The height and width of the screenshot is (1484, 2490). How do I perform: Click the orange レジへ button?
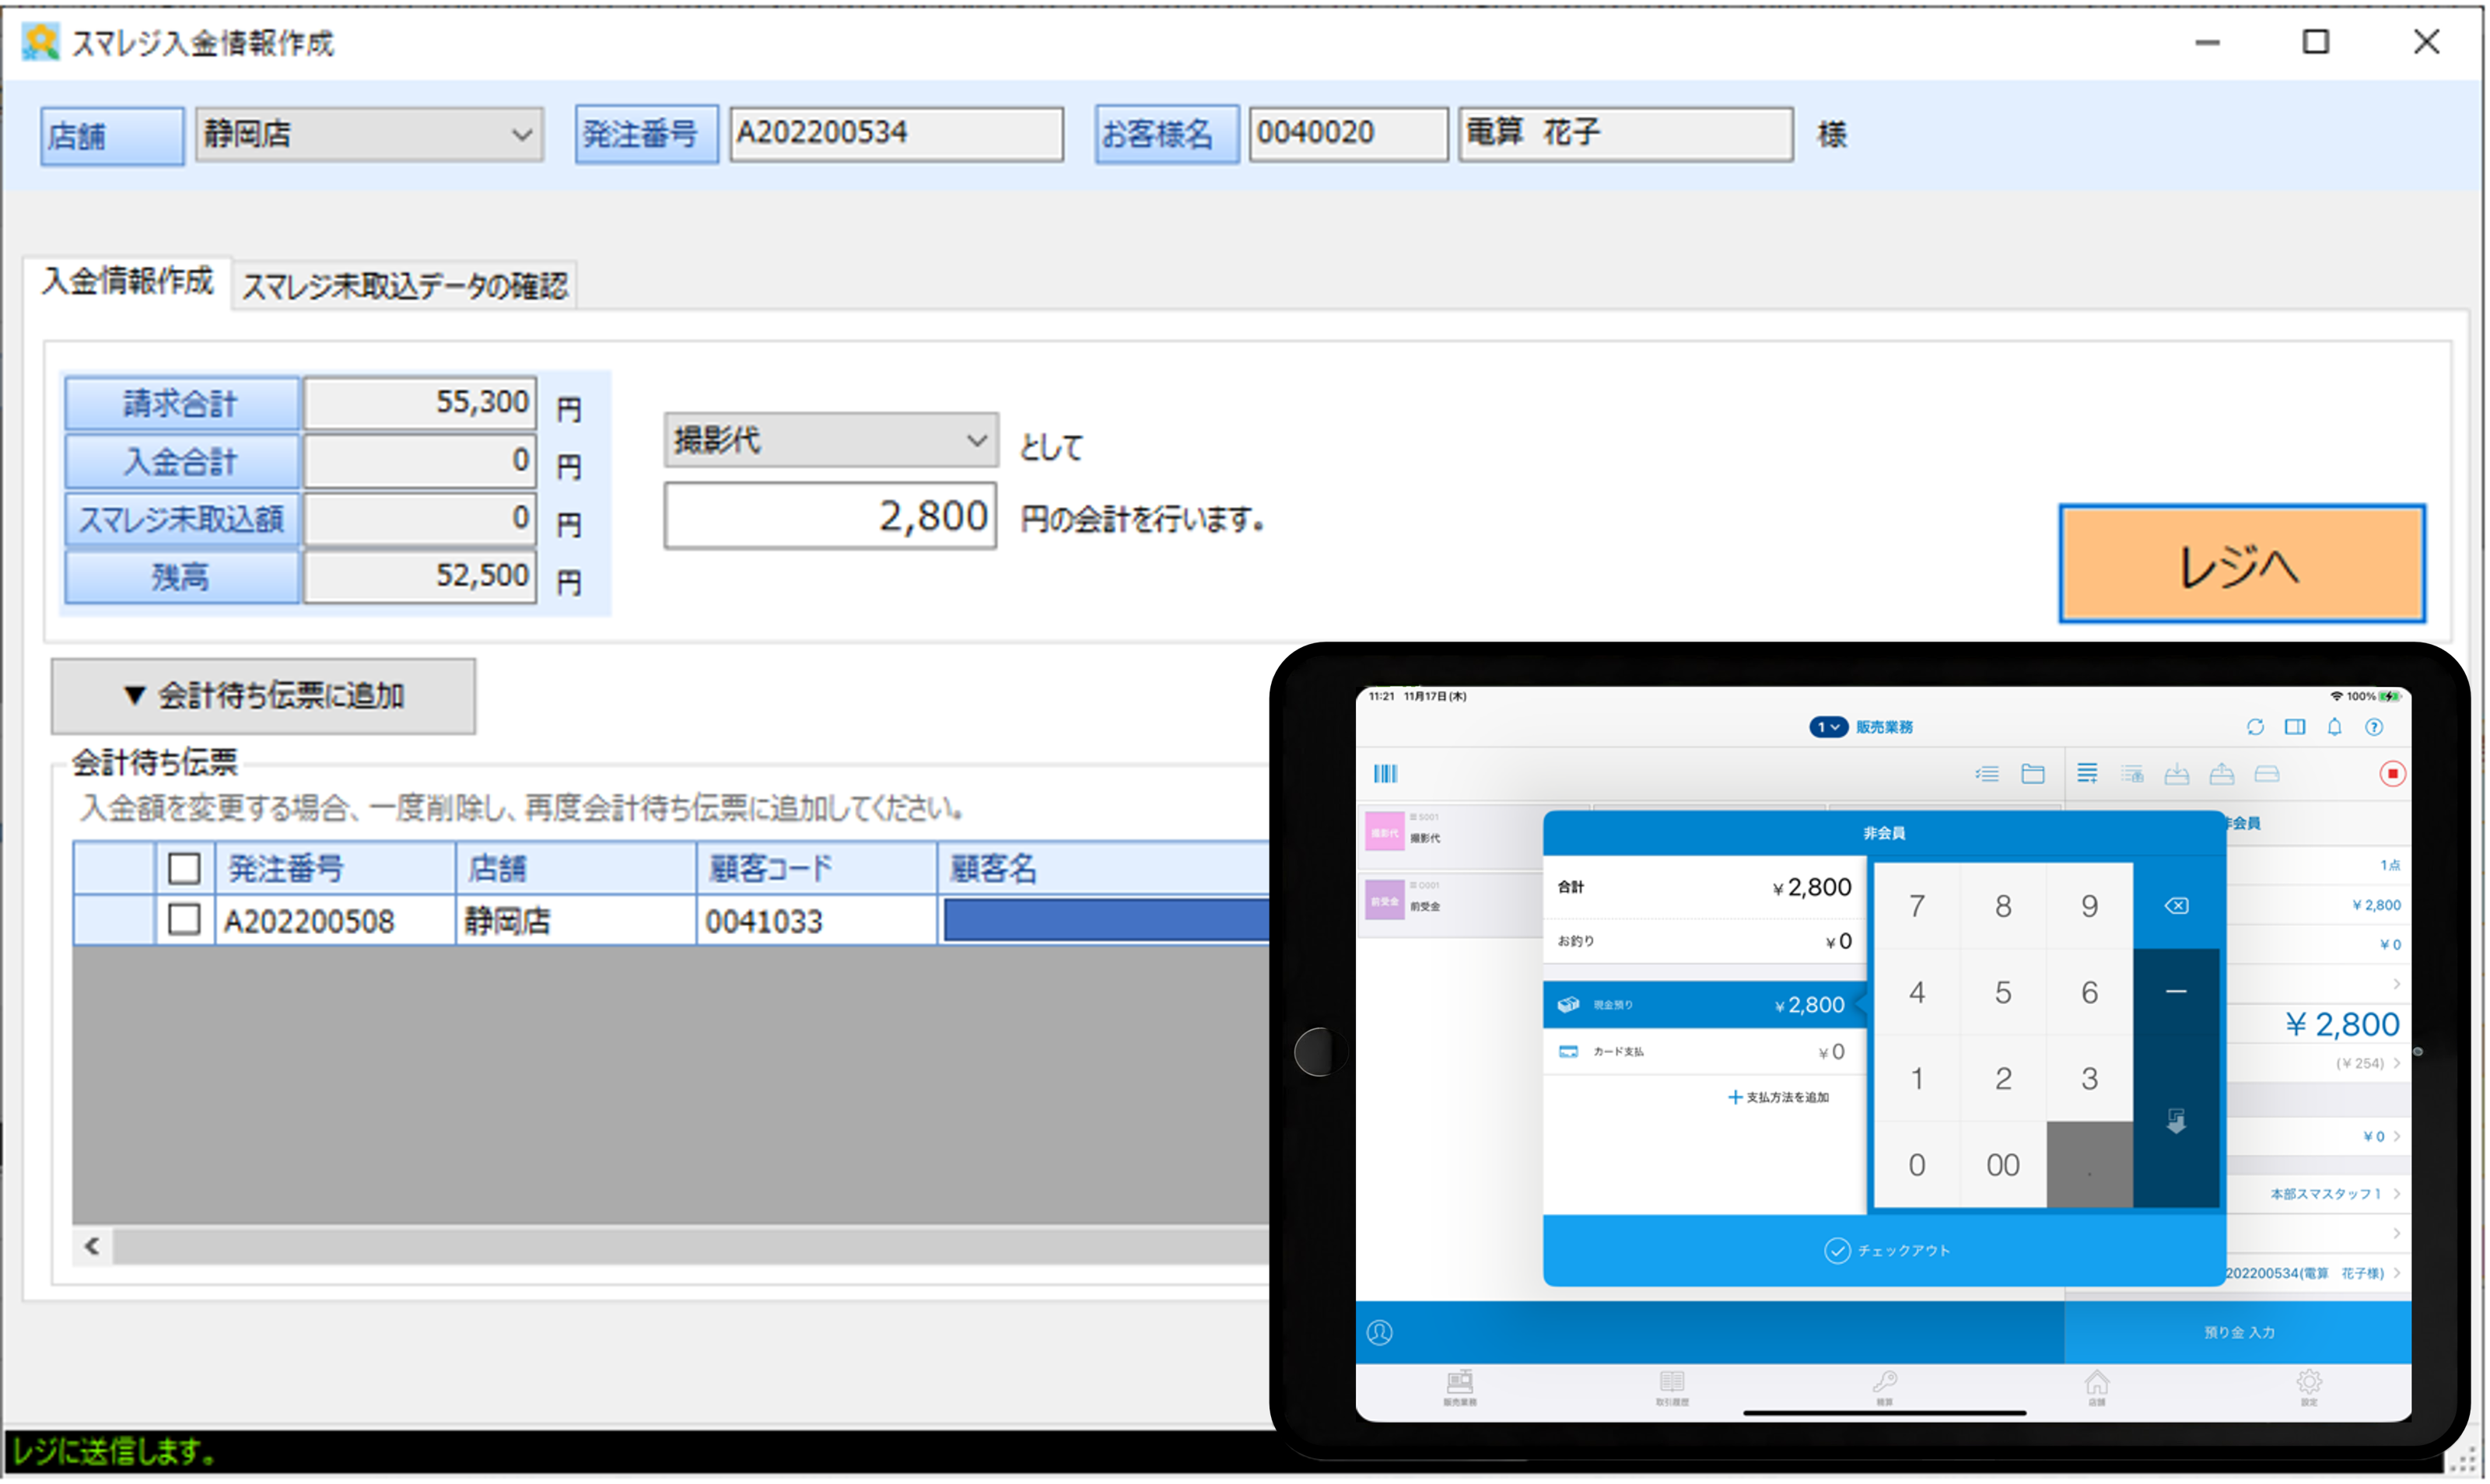click(x=2241, y=564)
